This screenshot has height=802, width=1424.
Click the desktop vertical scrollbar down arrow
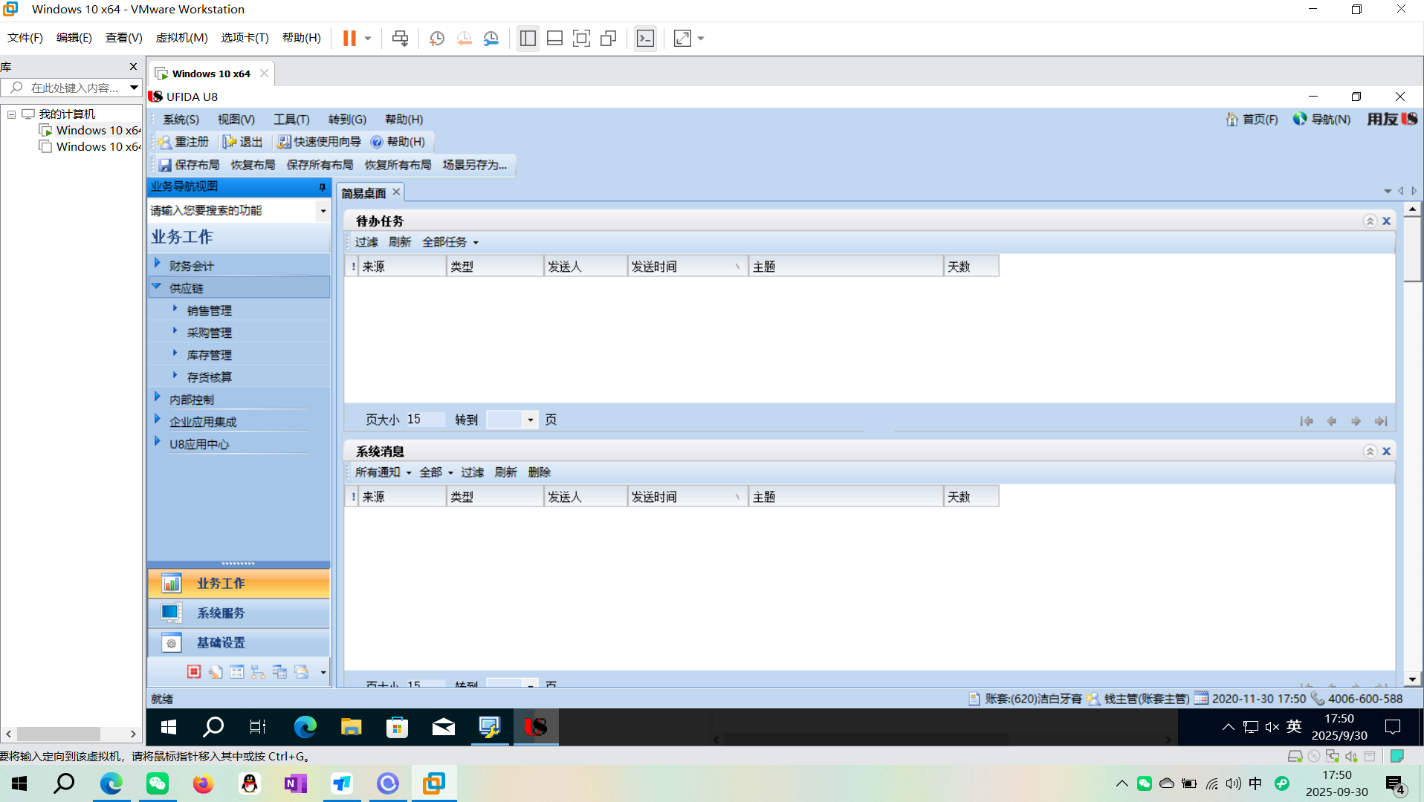(x=1412, y=679)
